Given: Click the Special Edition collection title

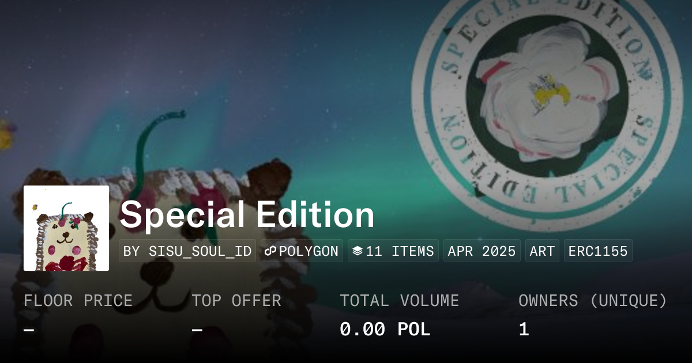Looking at the screenshot, I should click(247, 215).
